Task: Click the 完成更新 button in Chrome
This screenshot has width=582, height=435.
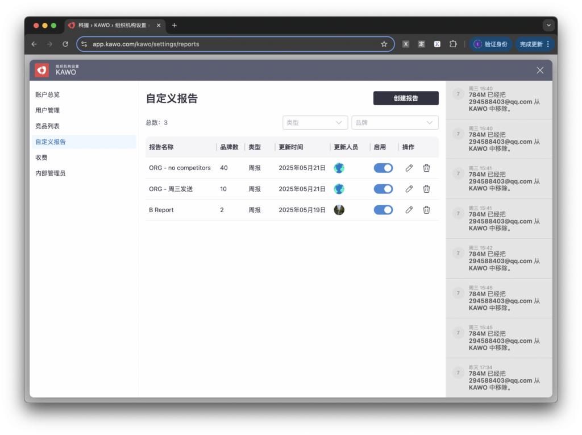Action: pyautogui.click(x=531, y=44)
